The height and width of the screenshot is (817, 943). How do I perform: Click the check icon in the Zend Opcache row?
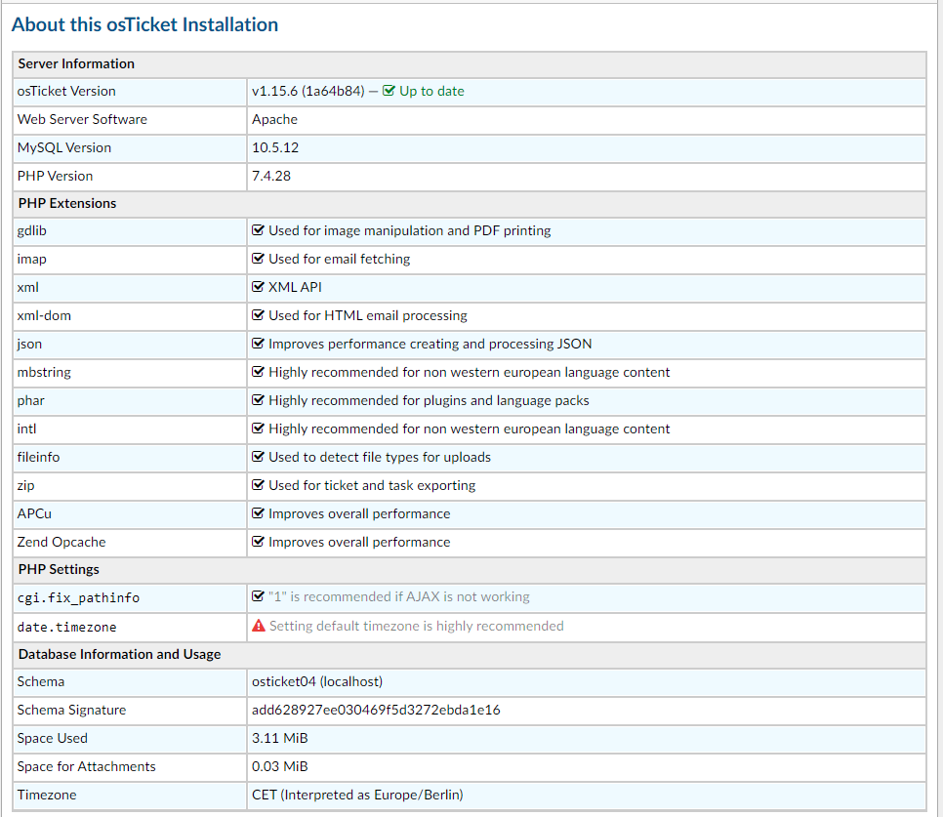(x=259, y=542)
